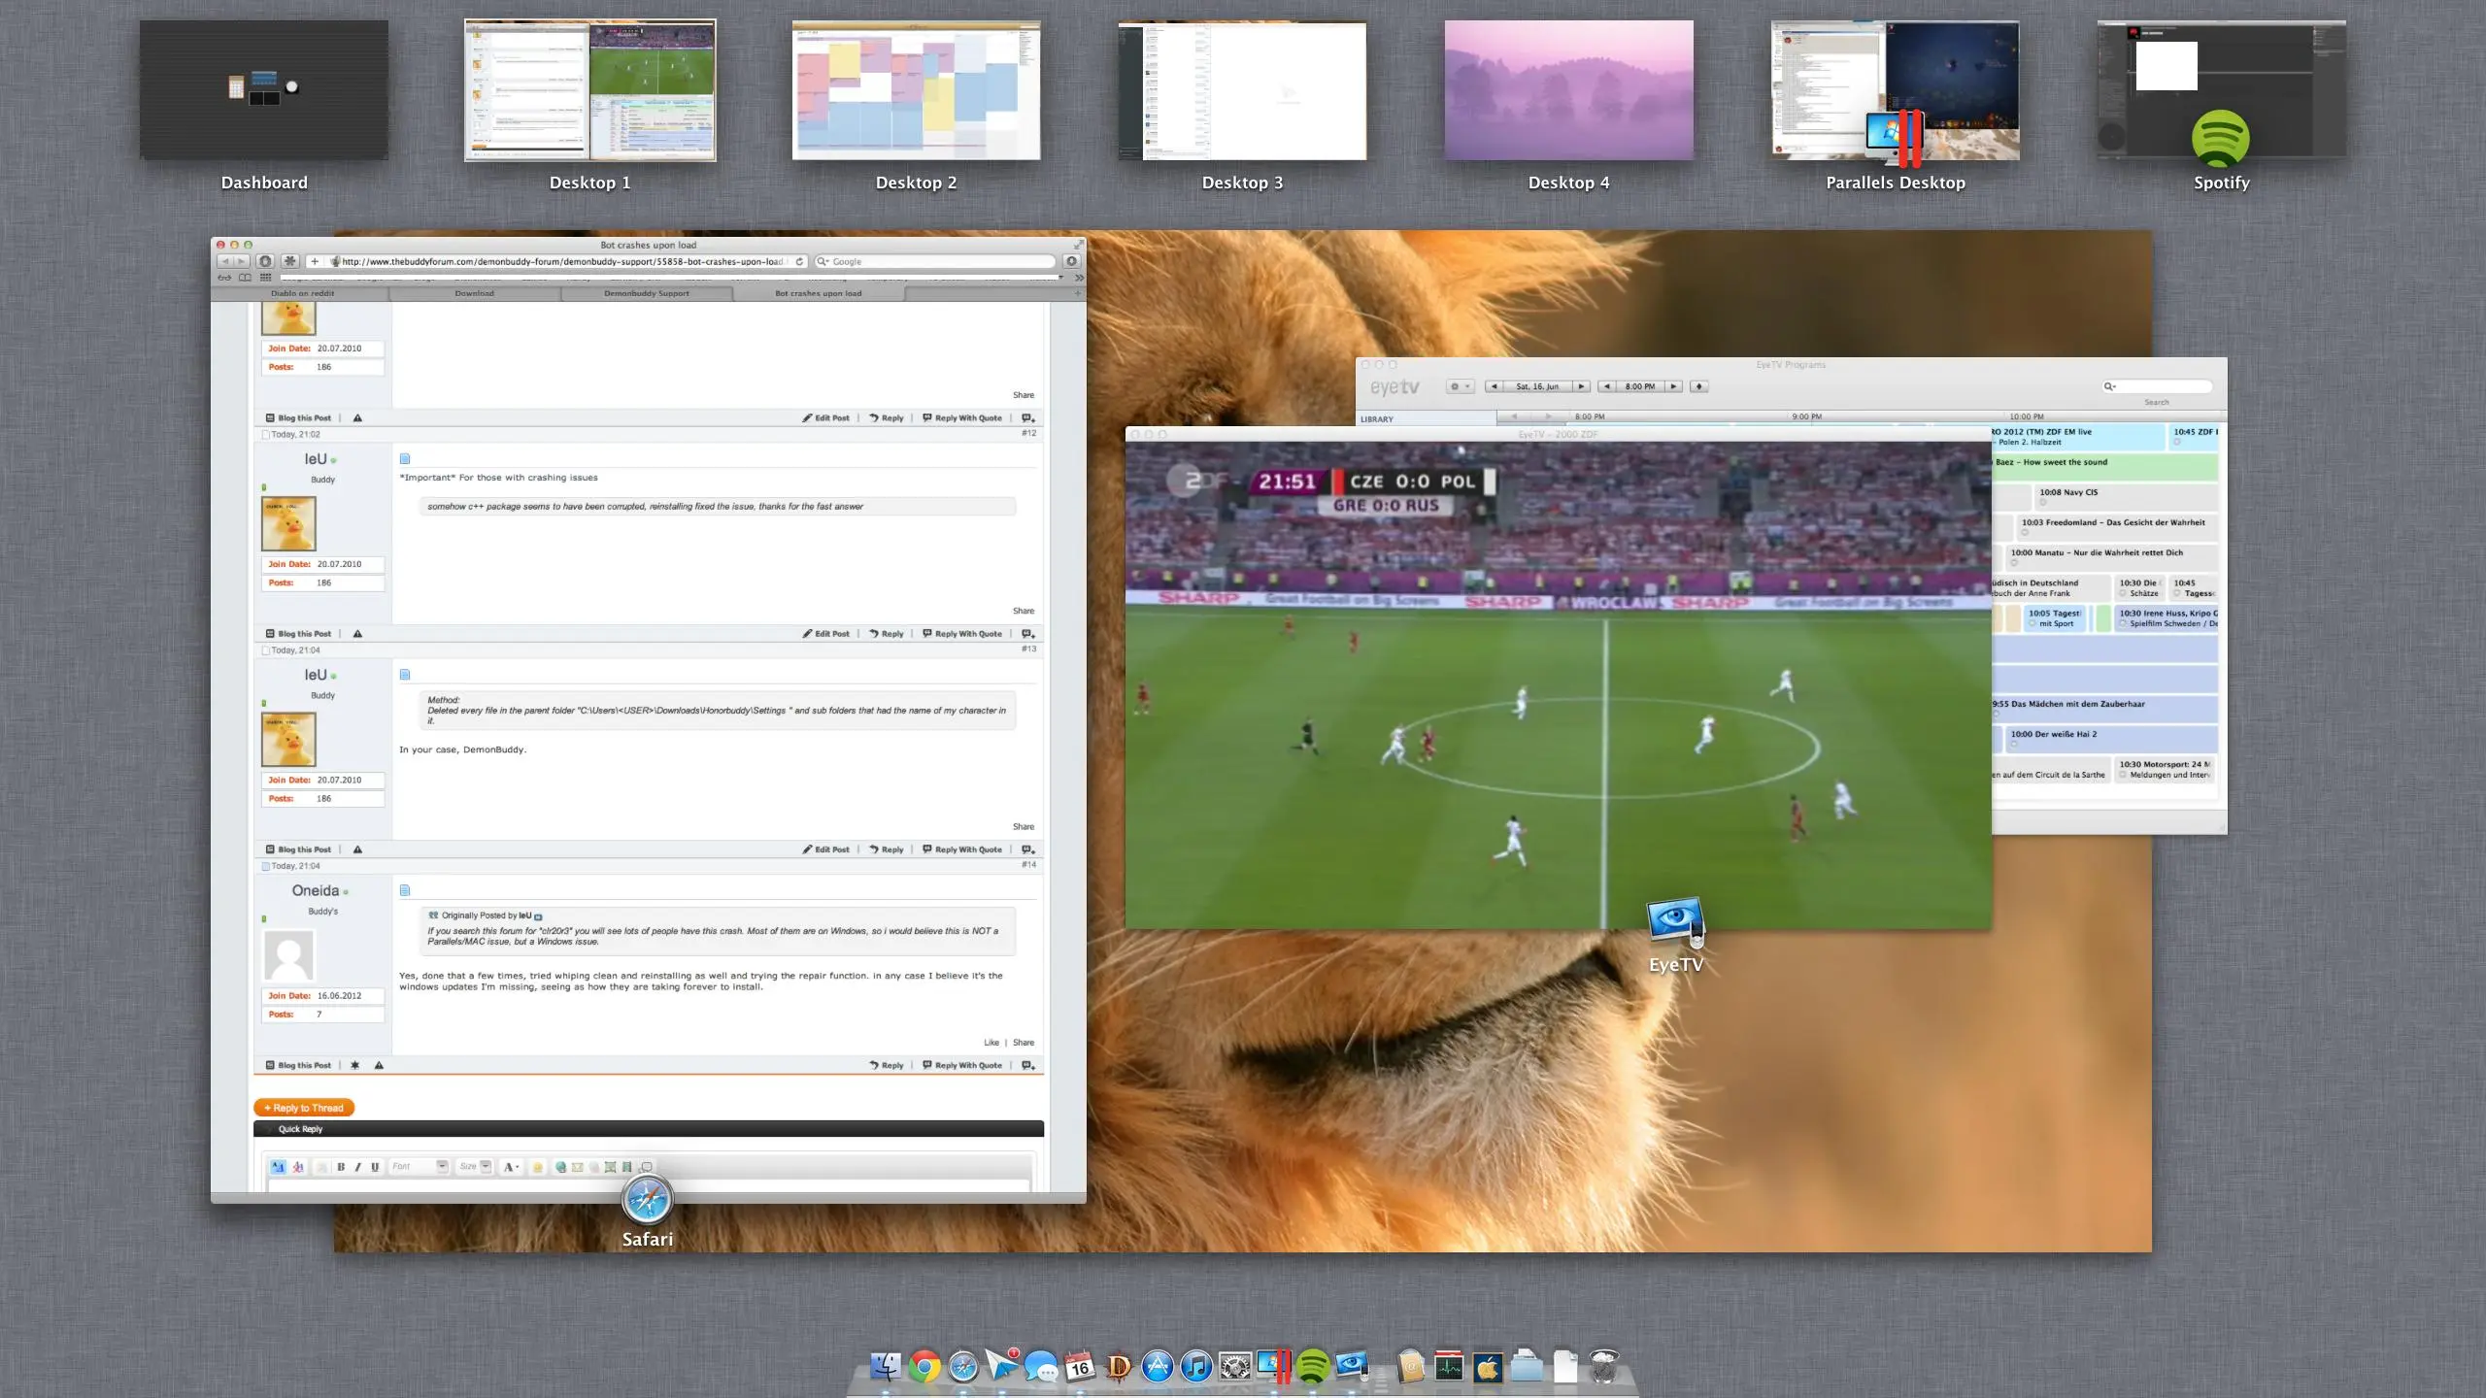Switch to the Demonbuddy Support tab
This screenshot has height=1398, width=2486.
(646, 293)
